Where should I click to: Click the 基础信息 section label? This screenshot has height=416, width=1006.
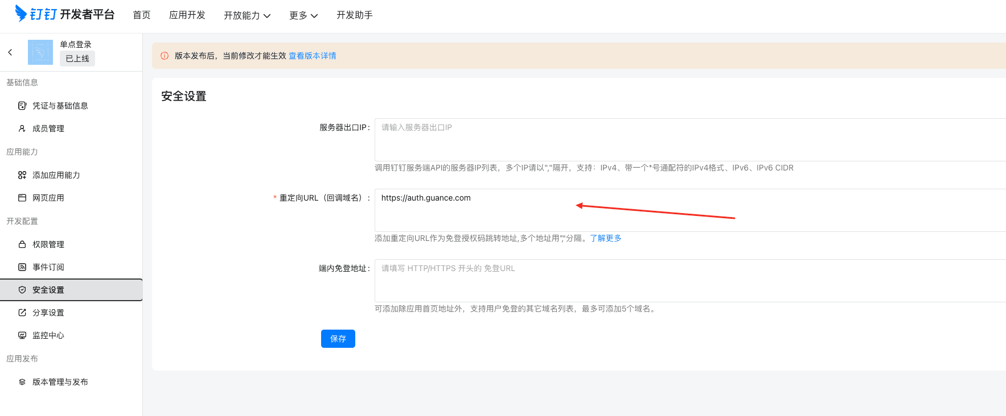tap(22, 82)
